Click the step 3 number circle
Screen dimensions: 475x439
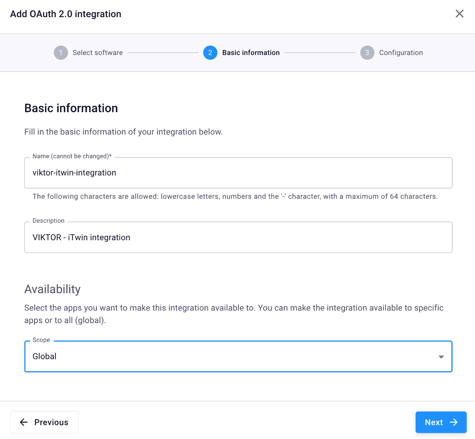(367, 53)
